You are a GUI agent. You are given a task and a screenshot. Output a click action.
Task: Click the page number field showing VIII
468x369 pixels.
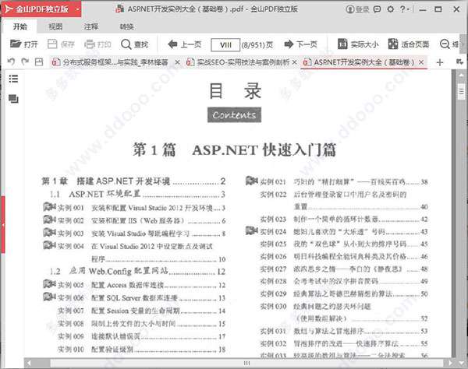pyautogui.click(x=226, y=44)
